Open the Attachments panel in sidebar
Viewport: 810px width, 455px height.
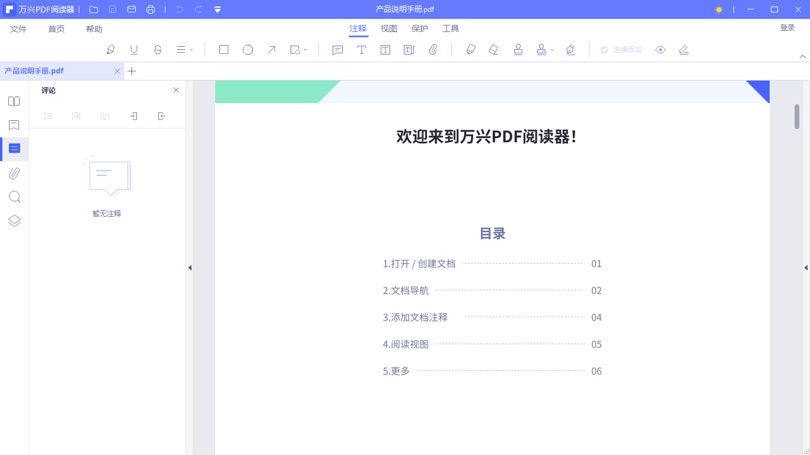14,172
